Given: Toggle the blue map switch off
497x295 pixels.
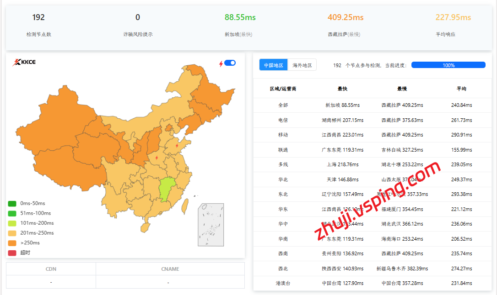Looking at the screenshot, I should (x=230, y=63).
